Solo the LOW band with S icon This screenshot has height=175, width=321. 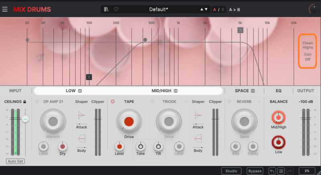pos(80,91)
